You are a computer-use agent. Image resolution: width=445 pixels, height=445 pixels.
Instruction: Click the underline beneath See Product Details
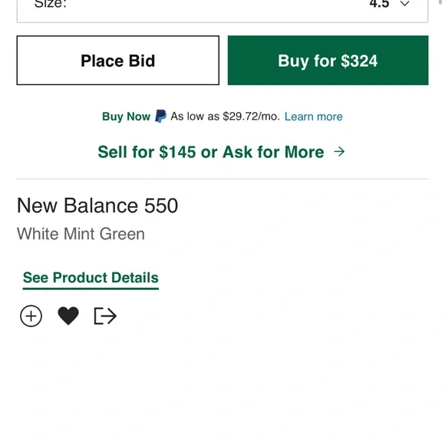pyautogui.click(x=91, y=288)
